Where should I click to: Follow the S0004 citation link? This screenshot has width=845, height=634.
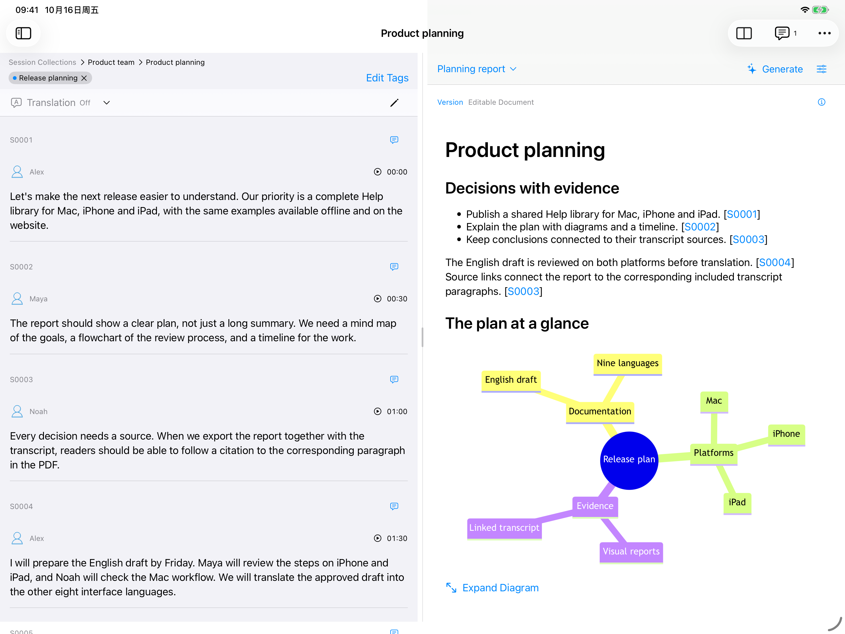(774, 263)
